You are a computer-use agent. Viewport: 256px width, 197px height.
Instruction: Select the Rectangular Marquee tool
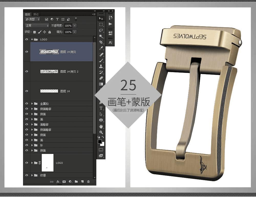pos(101,24)
